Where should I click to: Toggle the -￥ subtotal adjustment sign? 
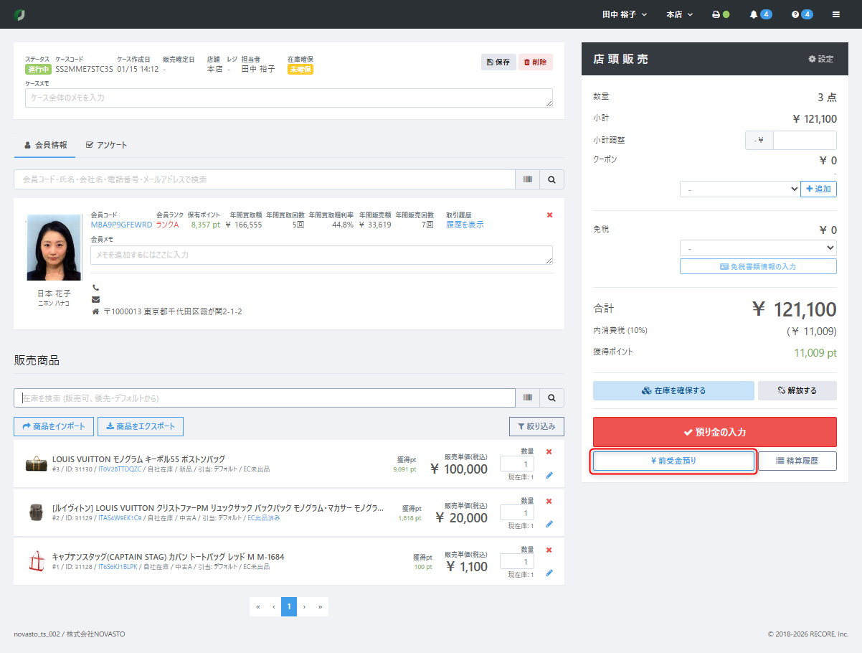point(759,141)
